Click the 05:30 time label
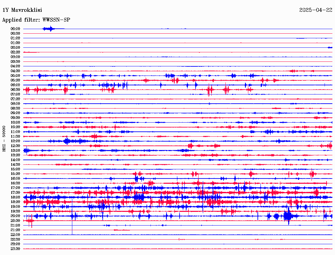The width and height of the screenshot is (335, 255). (15, 80)
